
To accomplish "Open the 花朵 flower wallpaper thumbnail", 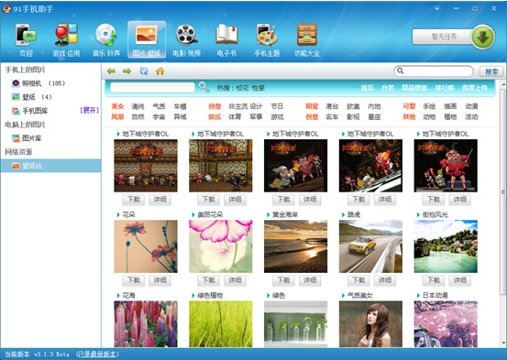I will click(x=146, y=246).
